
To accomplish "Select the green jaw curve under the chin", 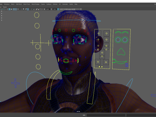I will coord(66,73).
